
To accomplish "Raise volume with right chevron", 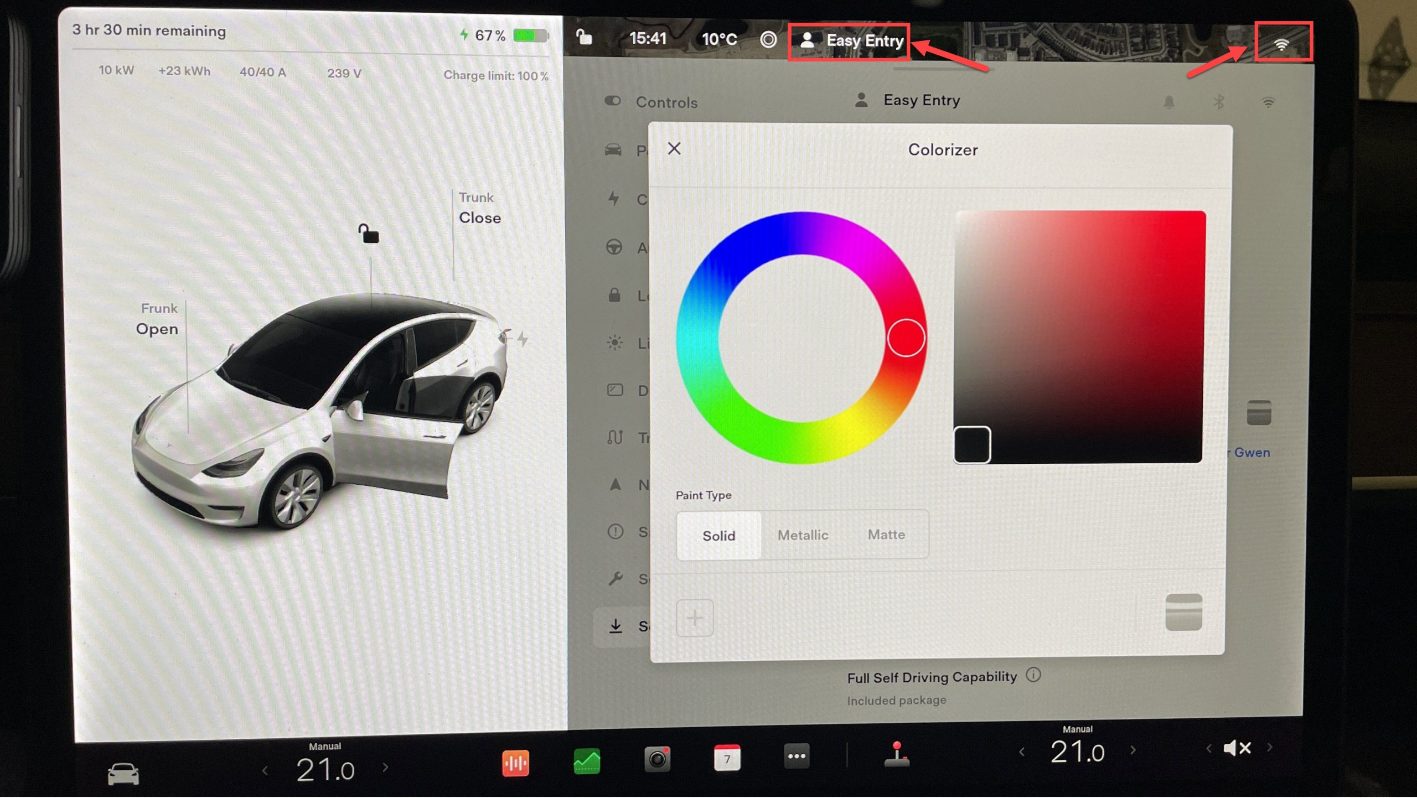I will (x=1270, y=747).
